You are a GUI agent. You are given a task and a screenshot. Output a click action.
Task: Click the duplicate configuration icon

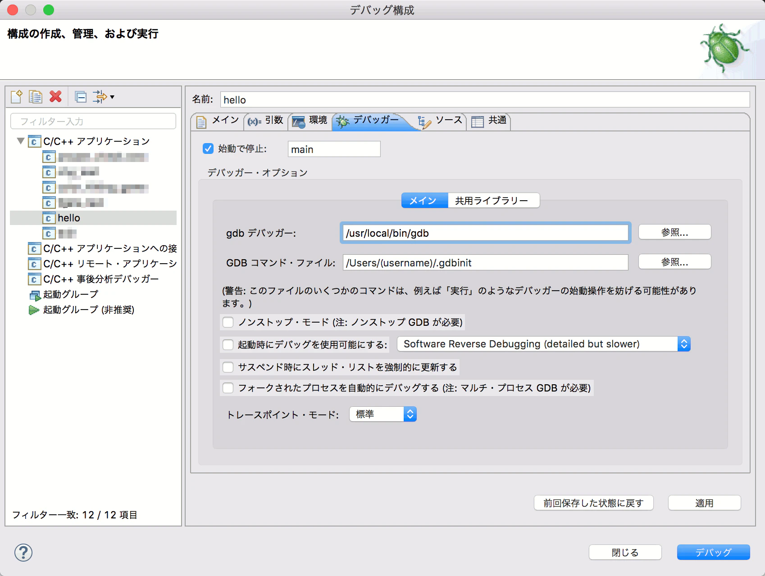click(36, 97)
